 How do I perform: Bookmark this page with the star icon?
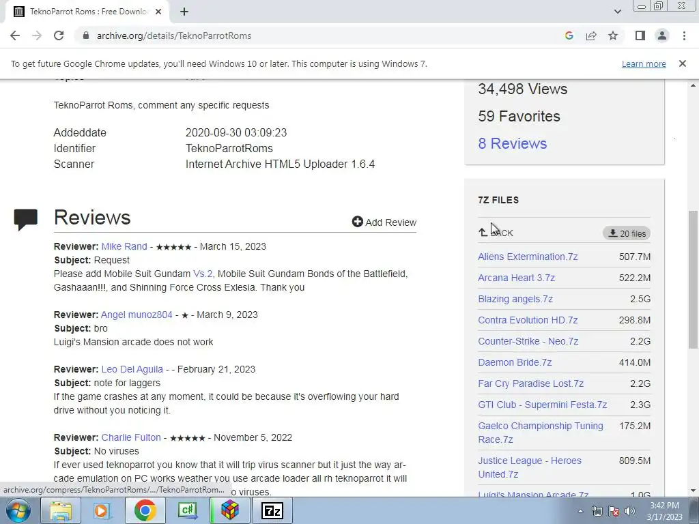pyautogui.click(x=613, y=35)
